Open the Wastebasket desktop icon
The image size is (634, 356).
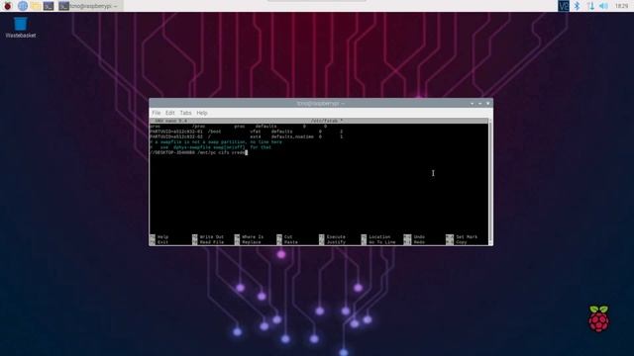21,28
